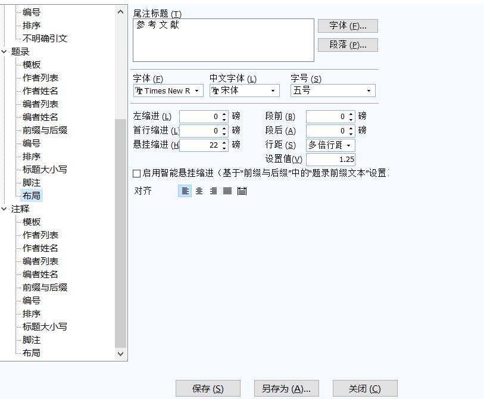Image resolution: width=484 pixels, height=399 pixels.
Task: Select 编者姓名 under 题录
Action: [40, 117]
